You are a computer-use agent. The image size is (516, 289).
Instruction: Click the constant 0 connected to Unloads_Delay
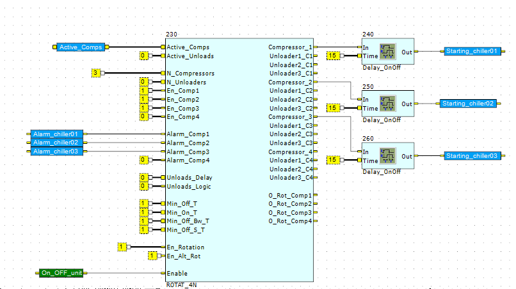[143, 178]
